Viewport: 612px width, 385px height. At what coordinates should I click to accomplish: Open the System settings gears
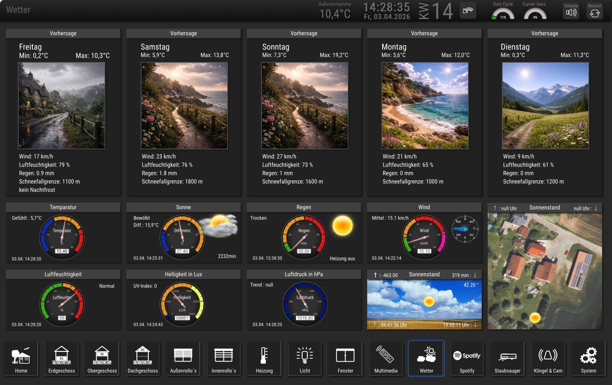tap(588, 359)
